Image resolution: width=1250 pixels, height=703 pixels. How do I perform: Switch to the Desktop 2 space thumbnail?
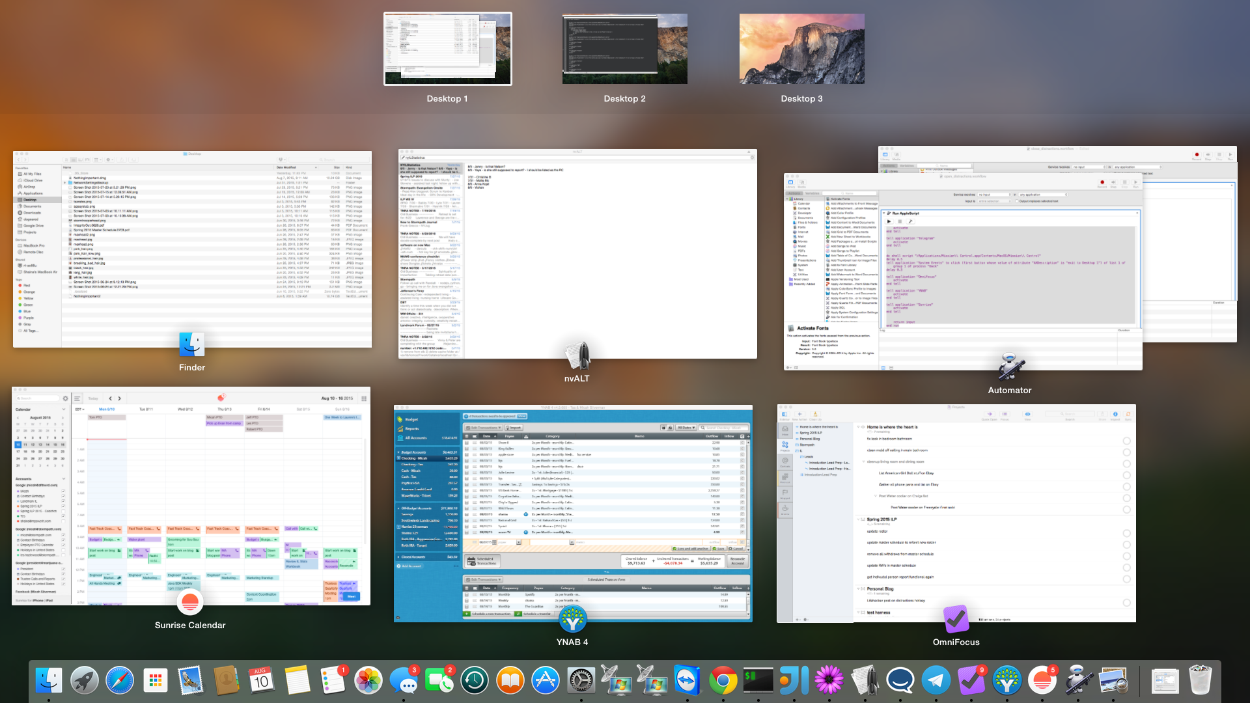624,49
